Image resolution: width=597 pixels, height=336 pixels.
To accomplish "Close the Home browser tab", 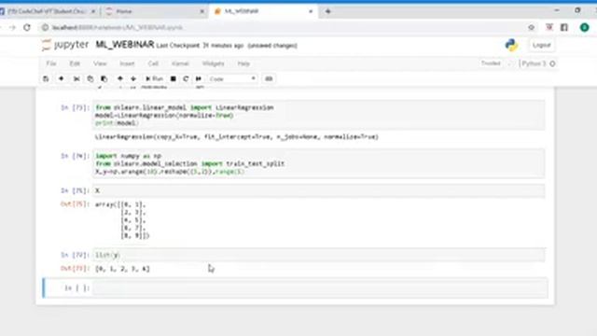I will (201, 11).
